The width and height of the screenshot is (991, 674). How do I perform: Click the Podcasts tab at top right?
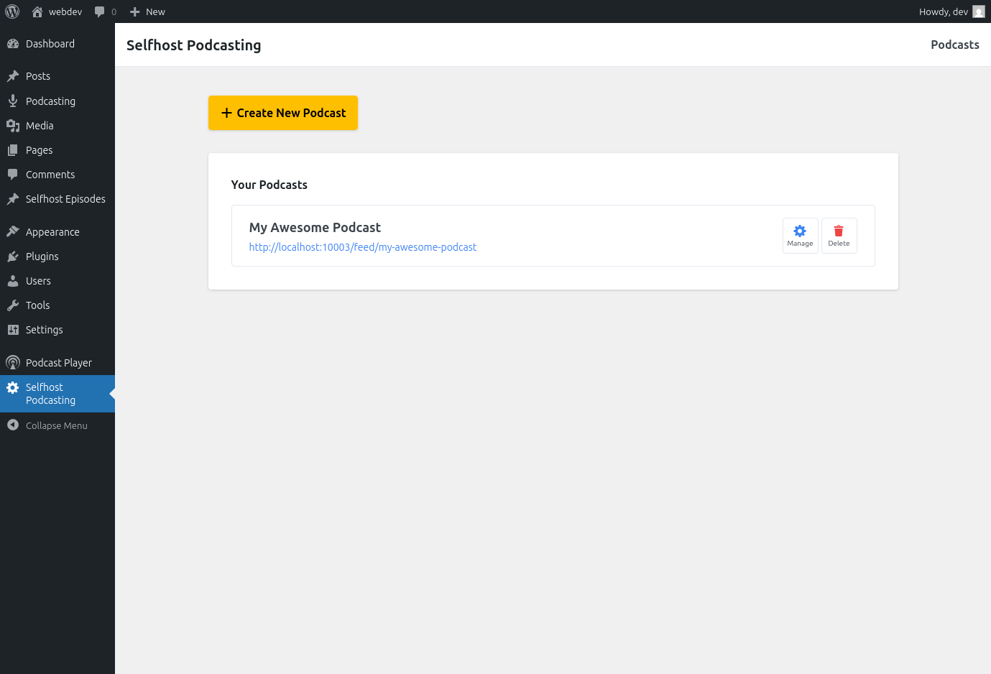tap(955, 45)
